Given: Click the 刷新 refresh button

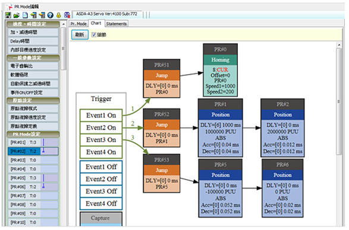Looking at the screenshot, I should (x=80, y=35).
